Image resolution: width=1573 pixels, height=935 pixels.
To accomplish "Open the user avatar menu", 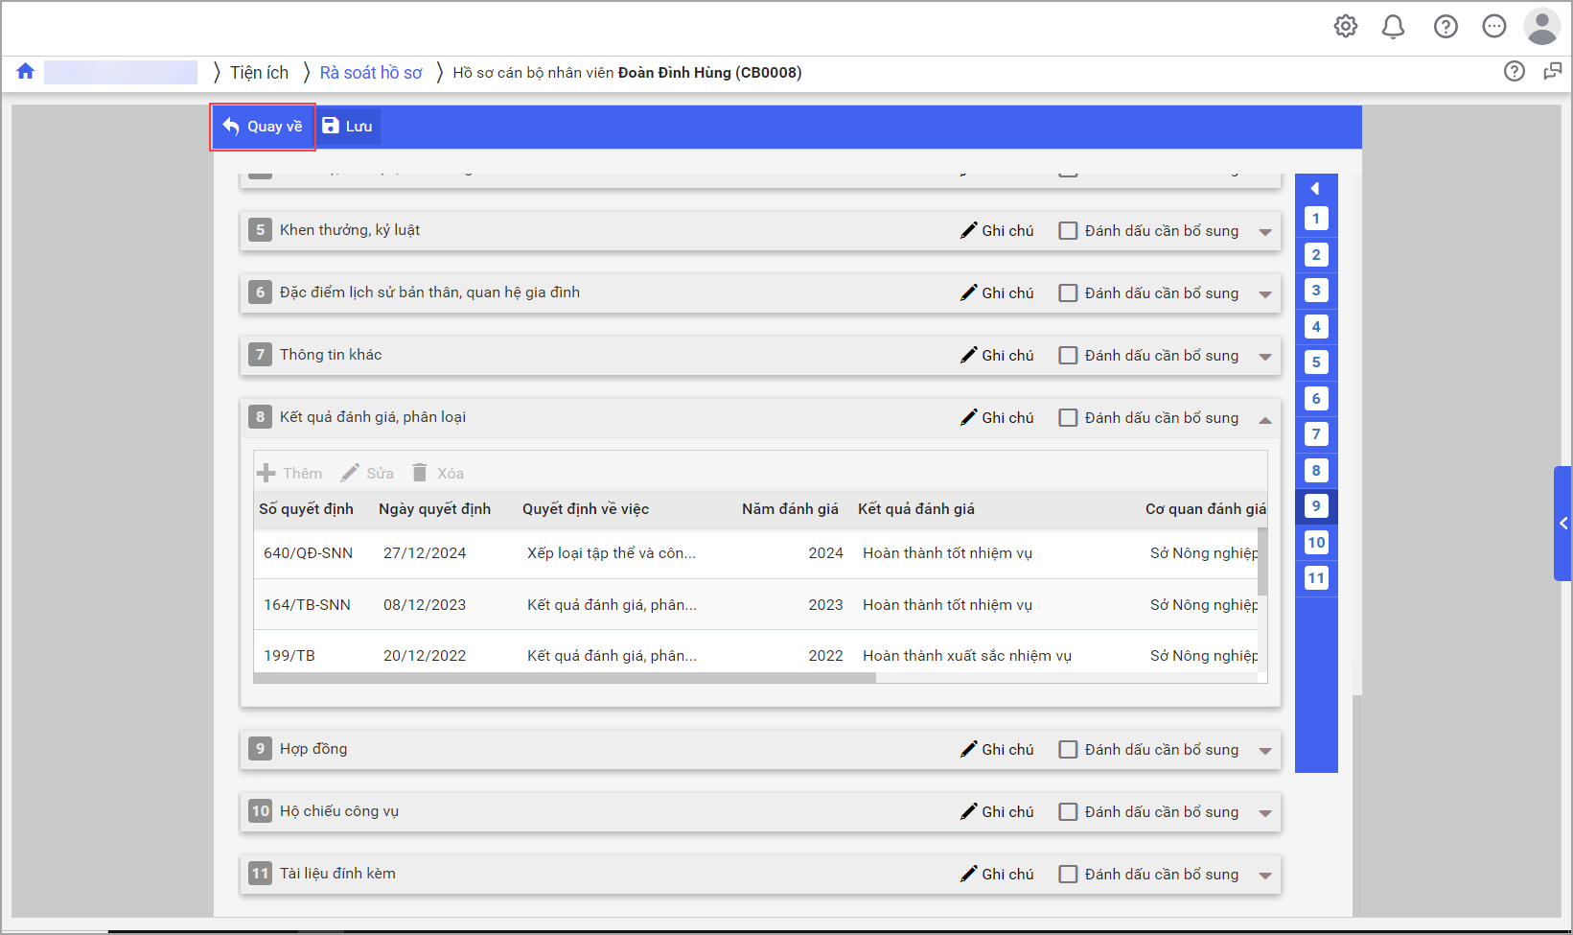I will [1541, 27].
